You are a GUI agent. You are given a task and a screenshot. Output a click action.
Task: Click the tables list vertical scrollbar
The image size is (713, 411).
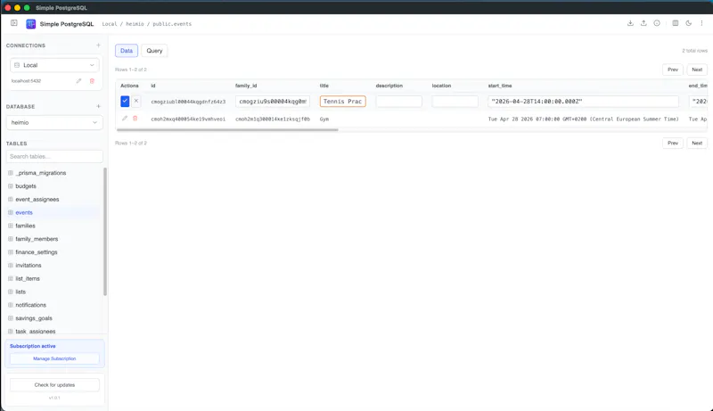click(105, 232)
